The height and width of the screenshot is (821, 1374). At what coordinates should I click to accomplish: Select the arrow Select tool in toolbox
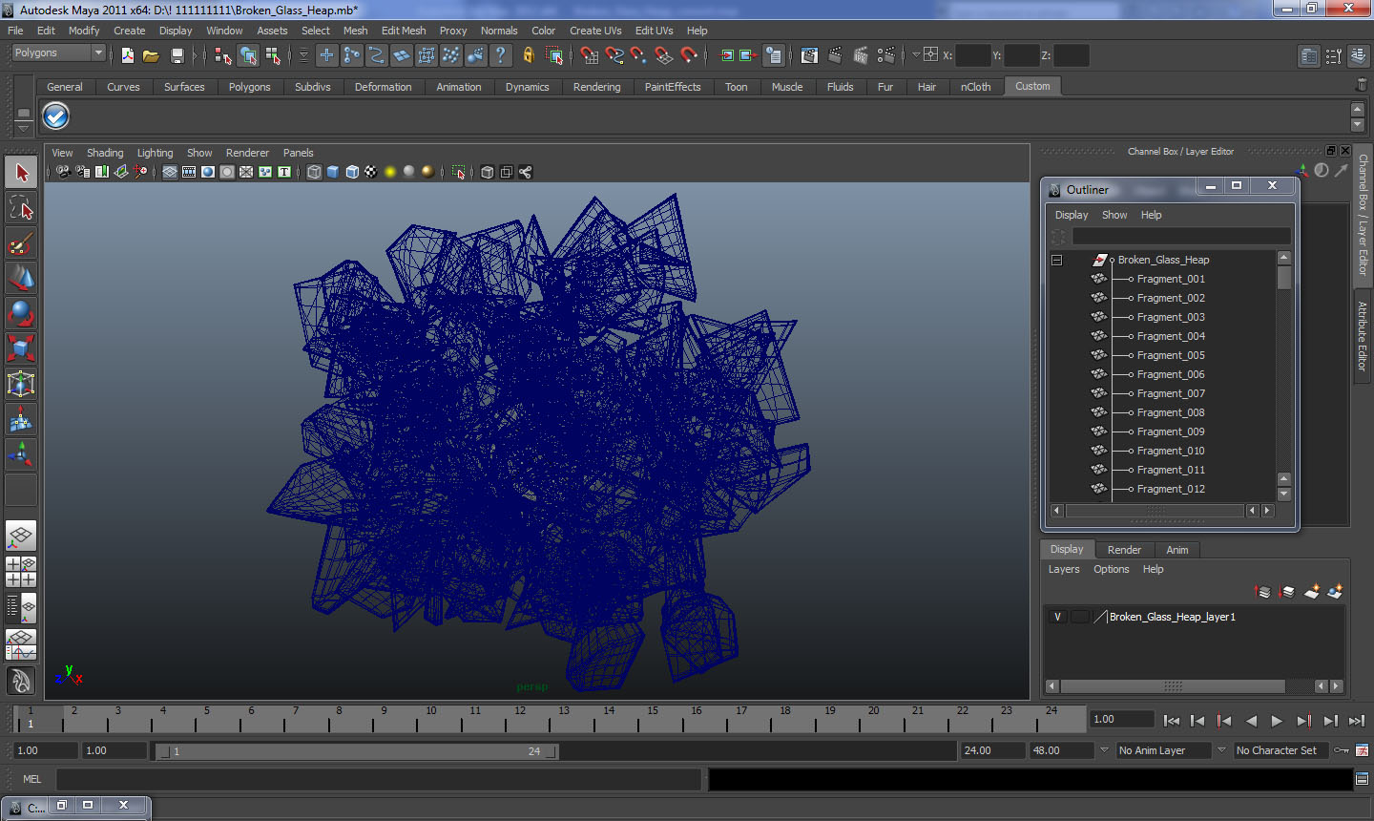pos(21,173)
